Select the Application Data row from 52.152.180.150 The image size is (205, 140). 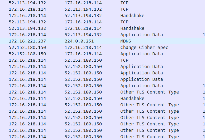click(x=103, y=54)
